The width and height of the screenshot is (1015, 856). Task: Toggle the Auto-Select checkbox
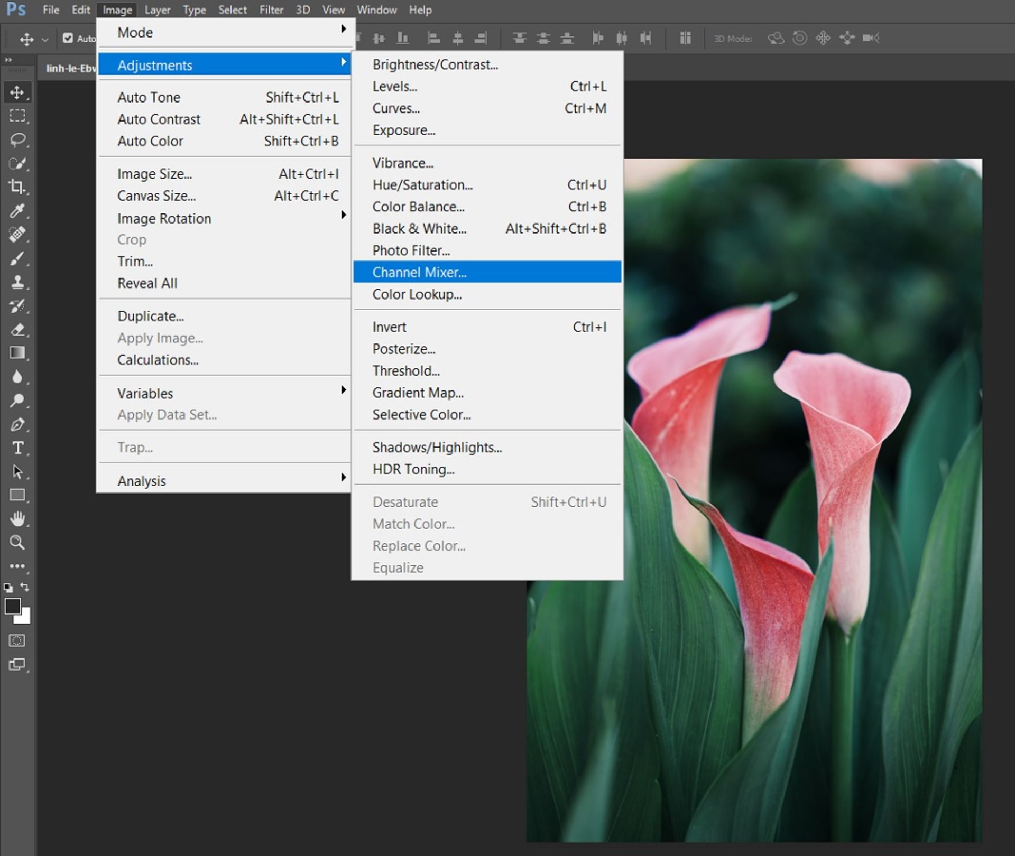(x=68, y=38)
